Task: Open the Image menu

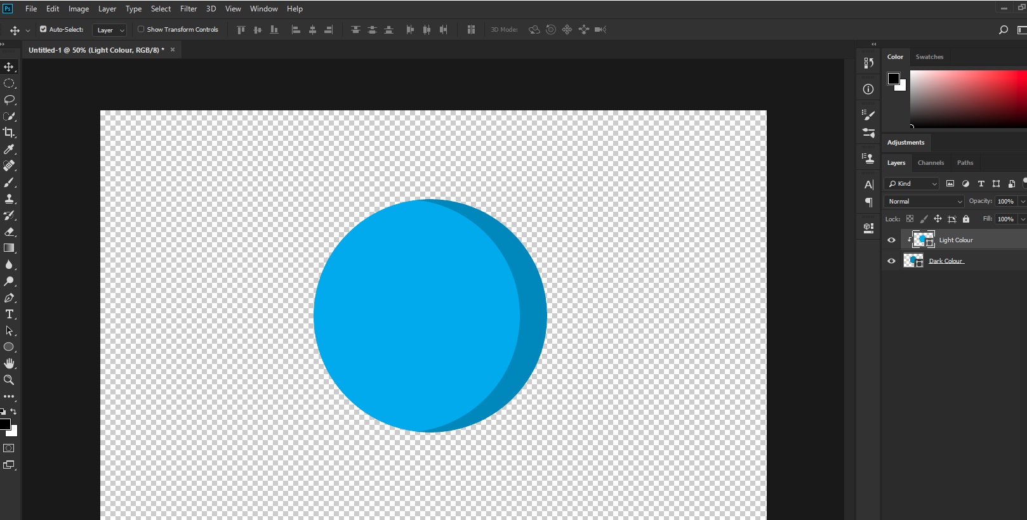Action: click(x=79, y=9)
